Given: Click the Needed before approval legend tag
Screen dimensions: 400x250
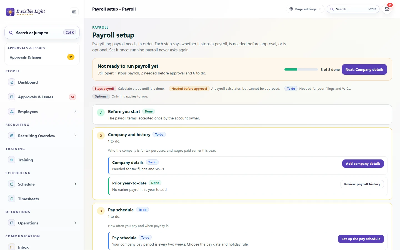Looking at the screenshot, I should point(189,89).
